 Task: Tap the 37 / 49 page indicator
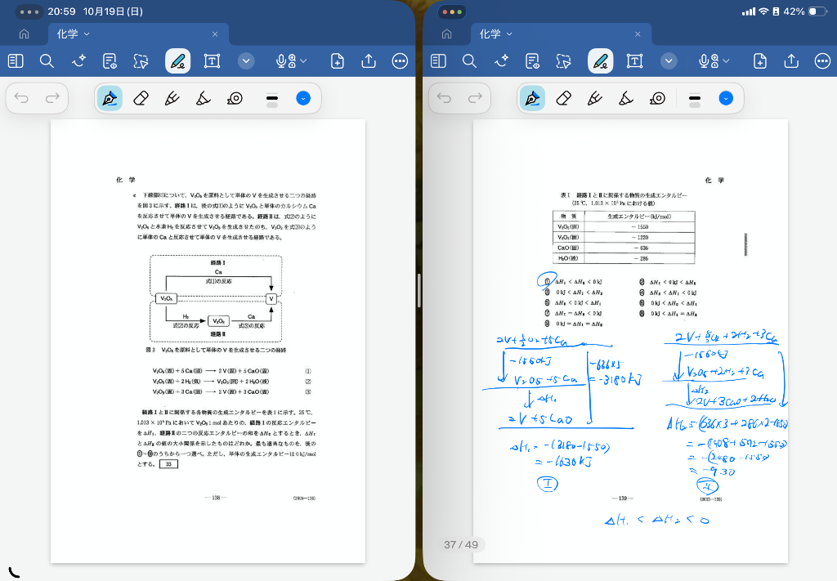pyautogui.click(x=461, y=544)
